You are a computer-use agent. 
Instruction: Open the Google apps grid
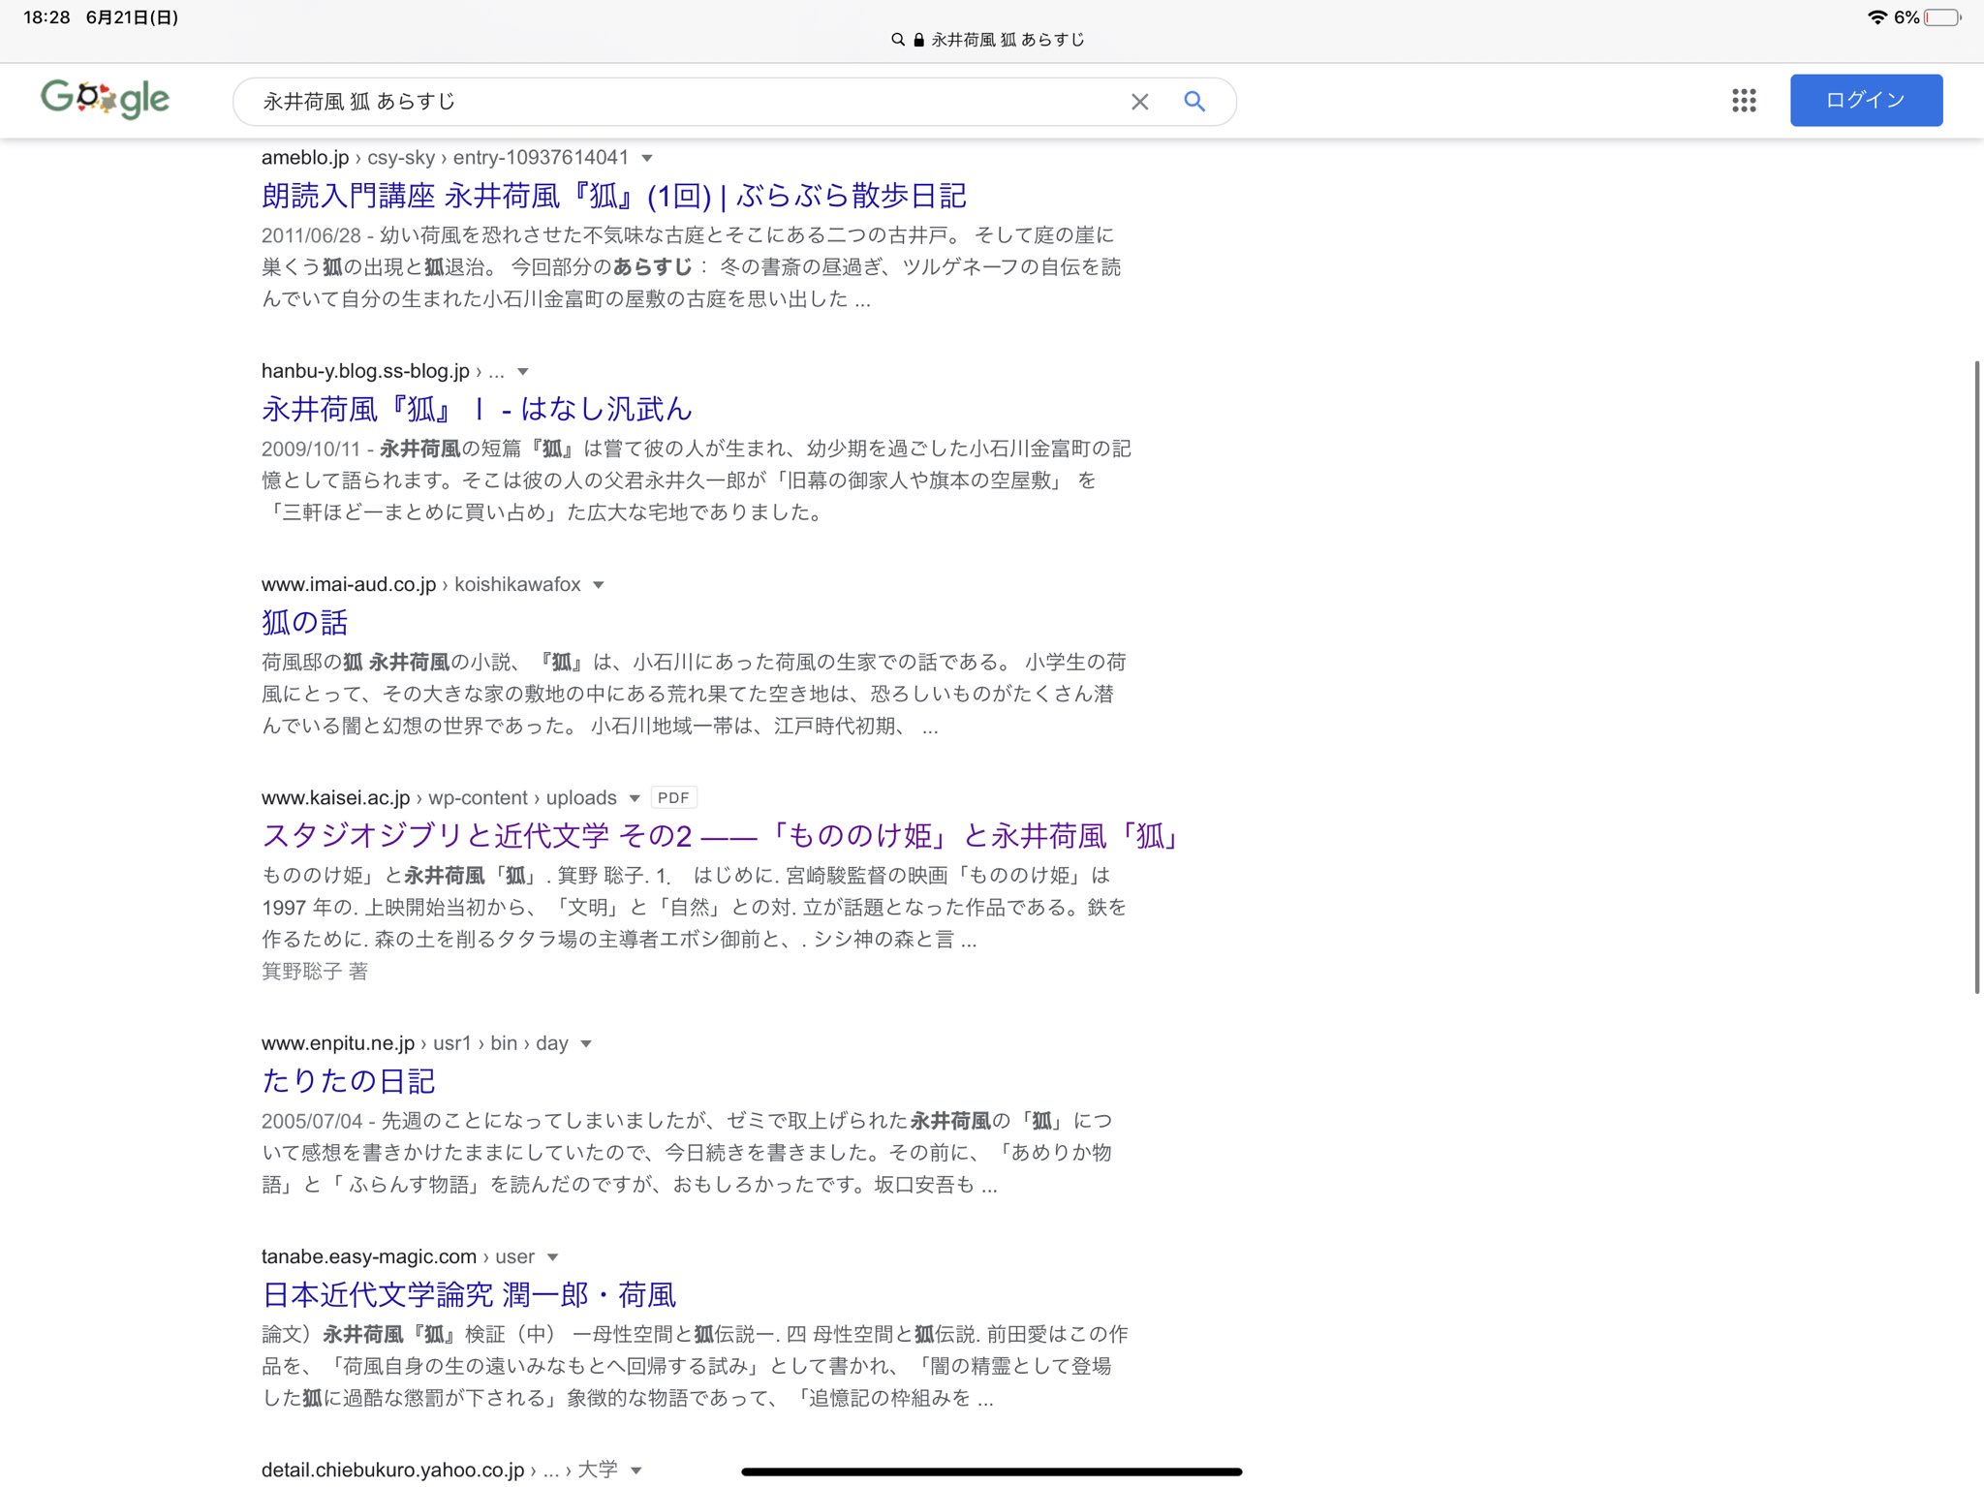tap(1744, 100)
